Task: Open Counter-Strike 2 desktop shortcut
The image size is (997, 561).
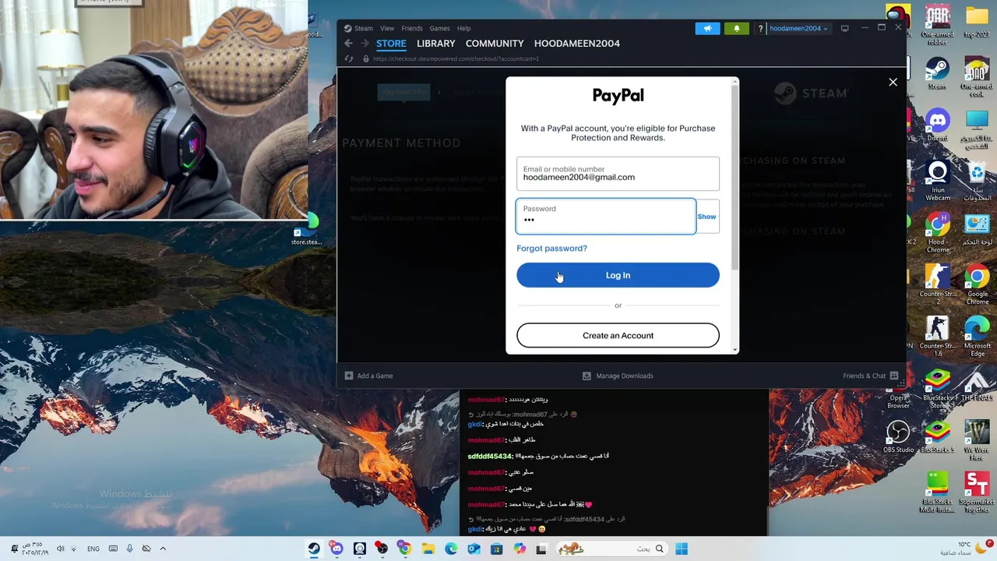Action: (937, 284)
